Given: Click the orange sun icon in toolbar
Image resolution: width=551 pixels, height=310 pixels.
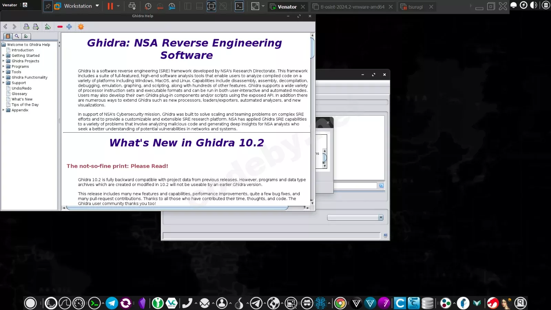Looking at the screenshot, I should click(81, 27).
